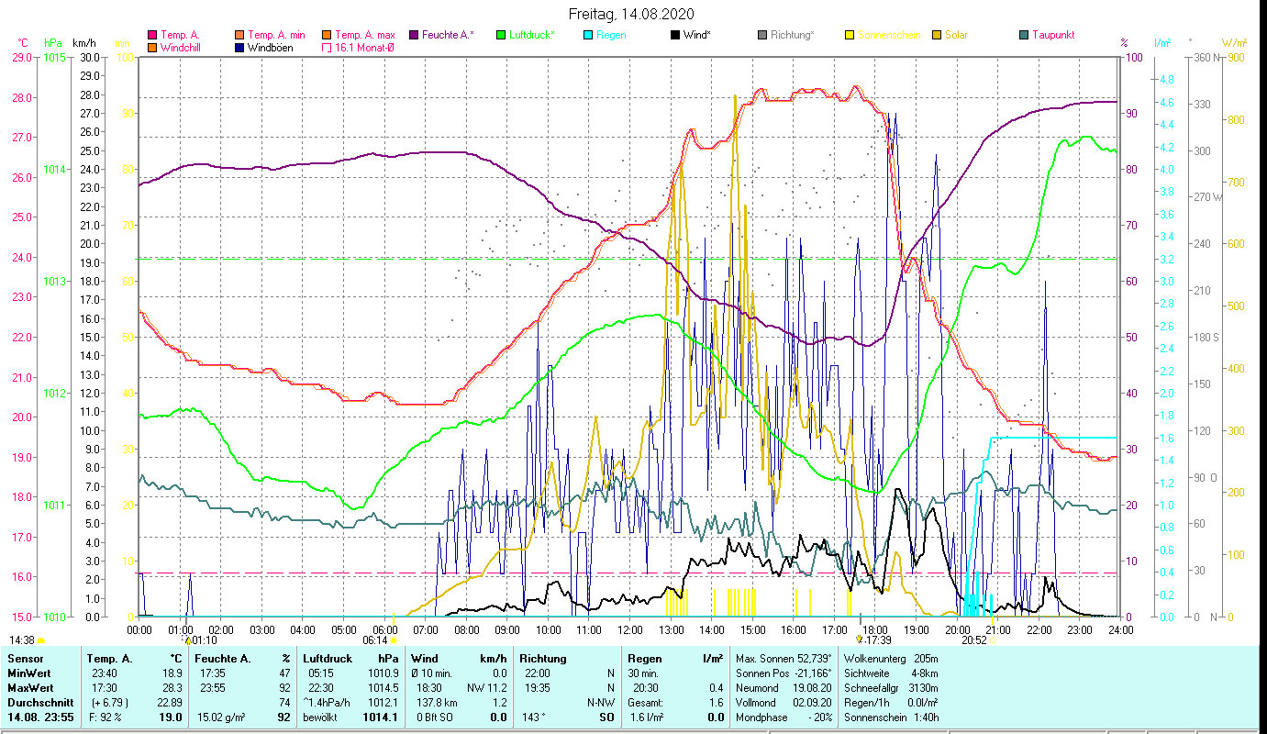1267x734 pixels.
Task: Select the Temp. A. column header
Action: (x=110, y=659)
